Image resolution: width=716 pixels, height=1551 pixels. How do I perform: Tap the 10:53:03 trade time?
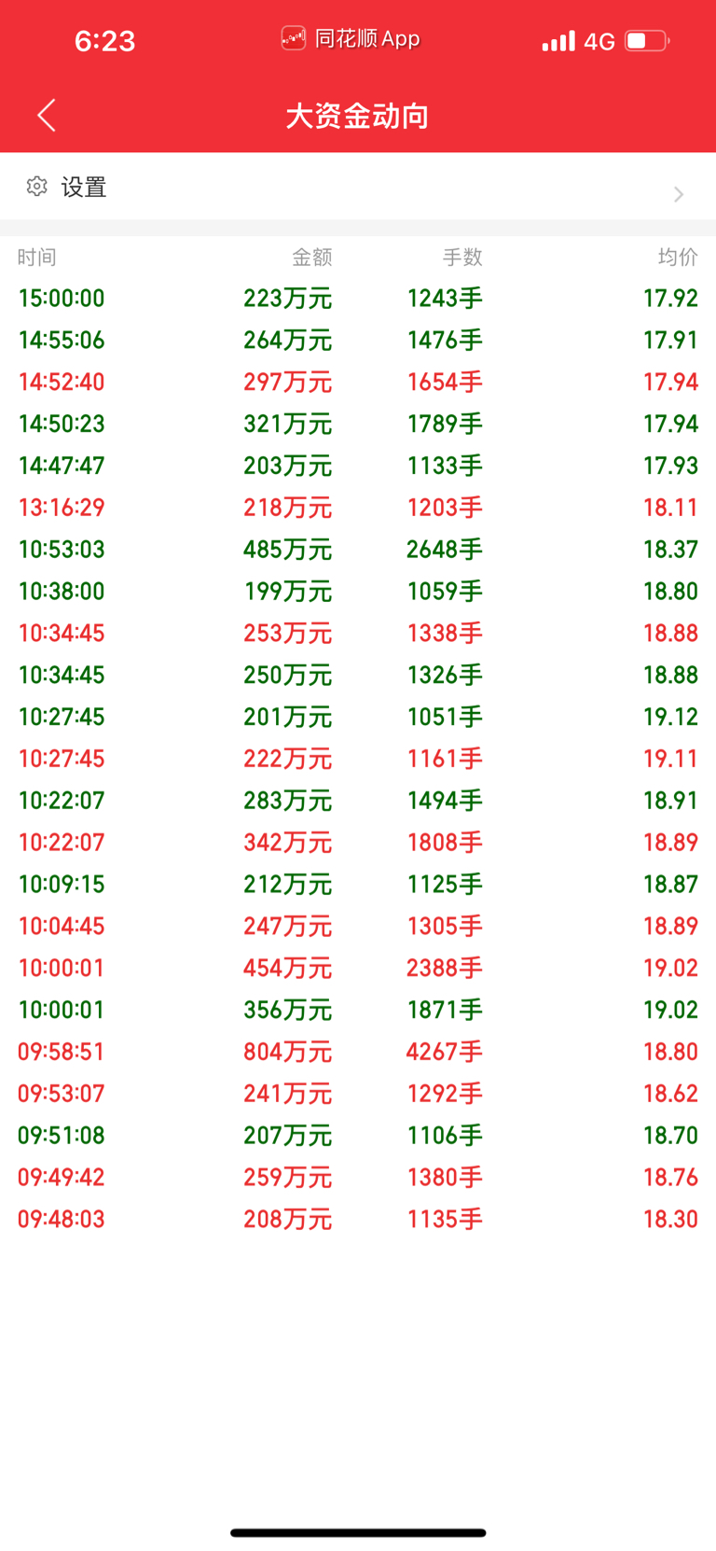click(62, 550)
